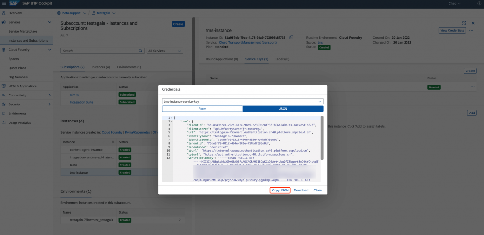Click Create in Service Keys section
This screenshot has height=235, width=484.
470,71
